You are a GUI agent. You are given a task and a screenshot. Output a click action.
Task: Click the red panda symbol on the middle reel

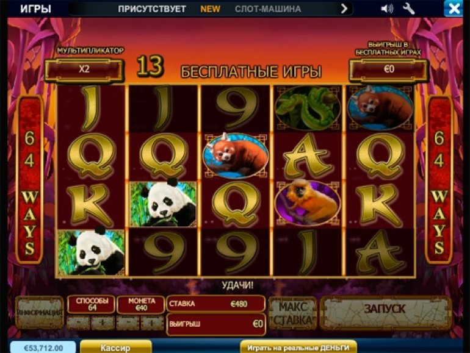click(x=236, y=155)
